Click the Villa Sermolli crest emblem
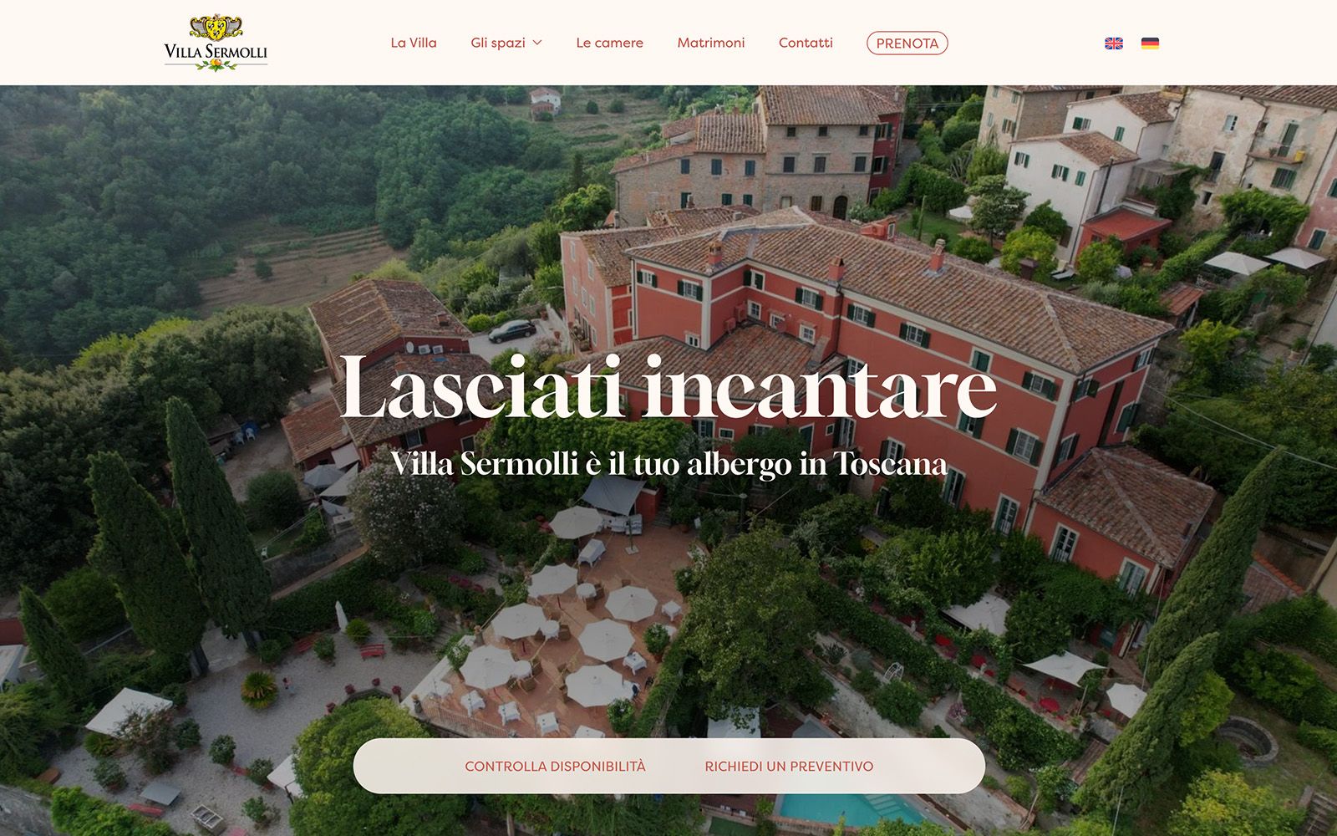Viewport: 1337px width, 836px height. (x=216, y=28)
